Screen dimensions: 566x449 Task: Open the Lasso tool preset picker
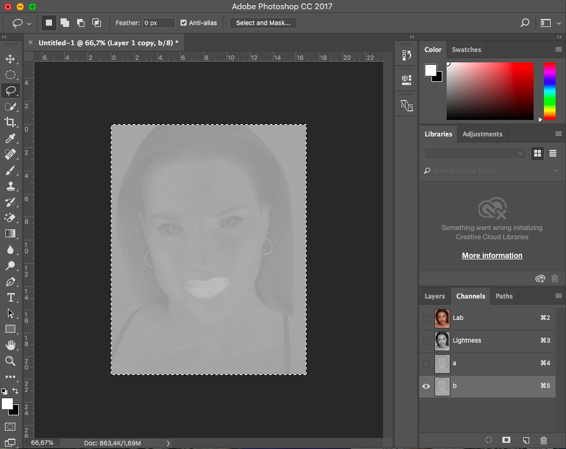[x=21, y=23]
